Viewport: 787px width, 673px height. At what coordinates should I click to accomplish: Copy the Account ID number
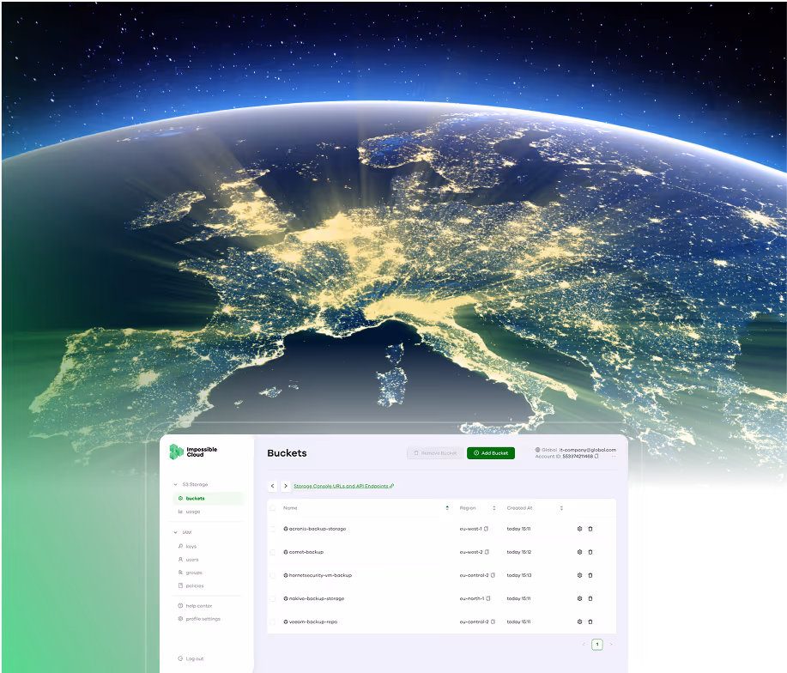click(x=596, y=456)
